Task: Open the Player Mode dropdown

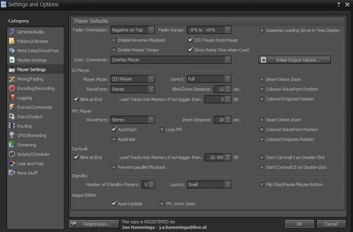Action: click(132, 79)
